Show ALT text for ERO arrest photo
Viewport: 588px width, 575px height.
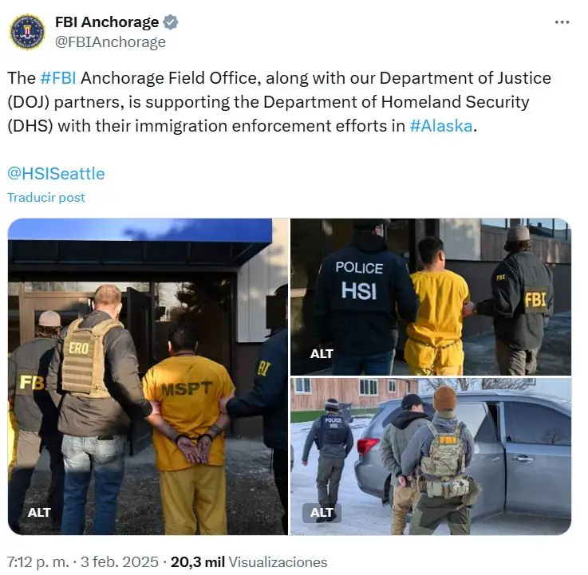coord(39,512)
